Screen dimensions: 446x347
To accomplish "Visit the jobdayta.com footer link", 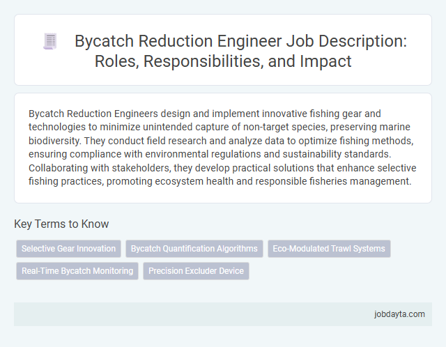I will click(x=399, y=314).
